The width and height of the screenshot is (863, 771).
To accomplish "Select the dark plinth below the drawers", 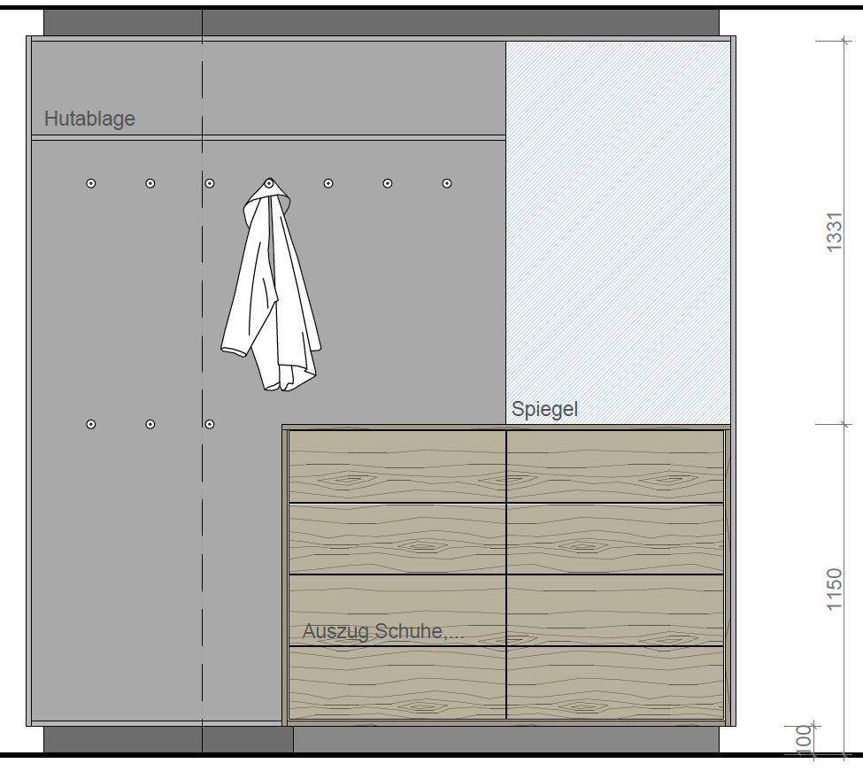I will [505, 739].
